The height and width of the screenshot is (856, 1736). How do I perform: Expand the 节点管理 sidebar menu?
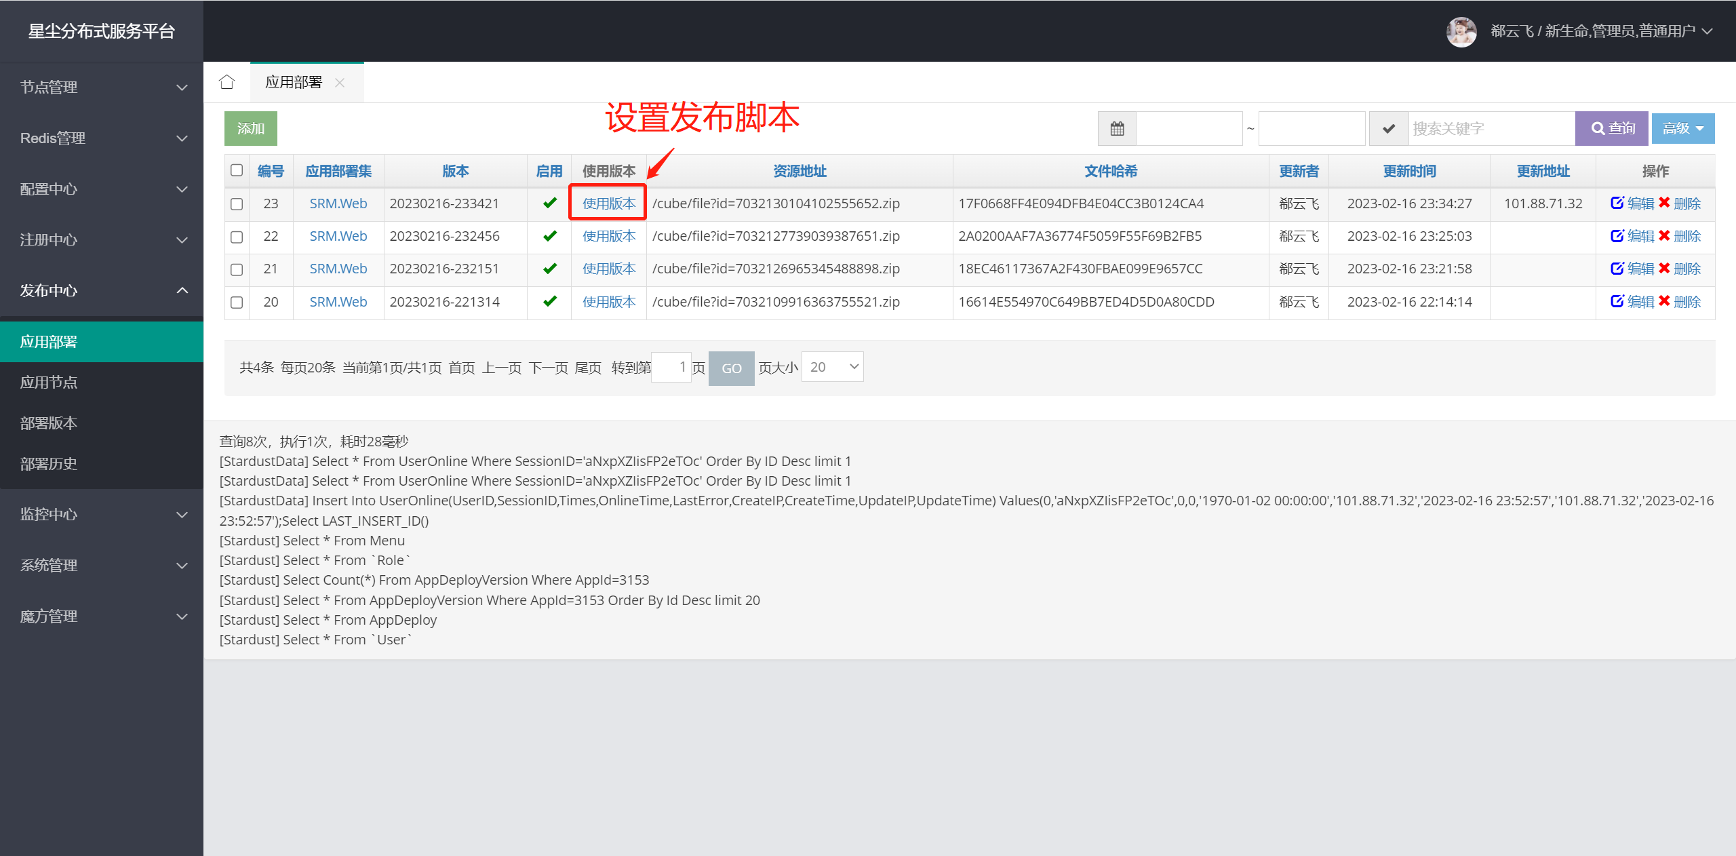pos(102,87)
